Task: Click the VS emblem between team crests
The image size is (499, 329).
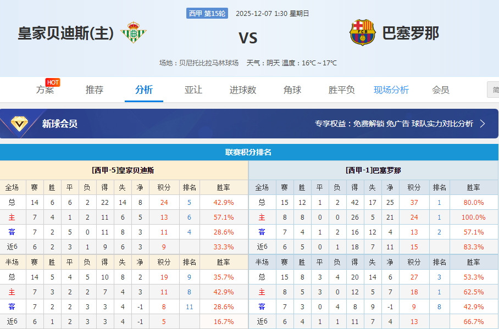Action: 248,38
